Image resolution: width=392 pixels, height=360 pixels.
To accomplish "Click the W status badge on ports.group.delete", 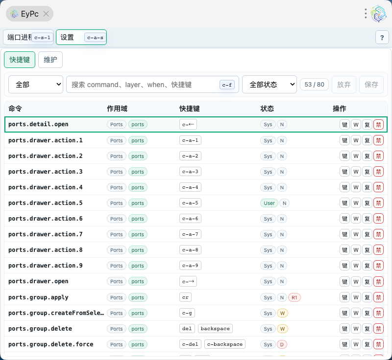I will tap(282, 329).
